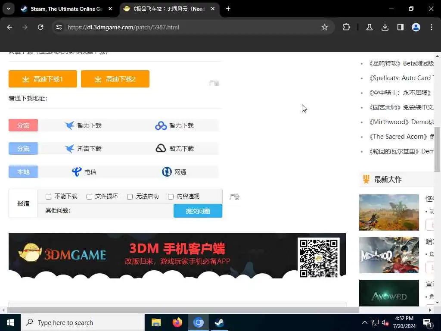Open the 《轮回的瓦尔基里》 link
Image resolution: width=441 pixels, height=331 pixels.
[401, 151]
